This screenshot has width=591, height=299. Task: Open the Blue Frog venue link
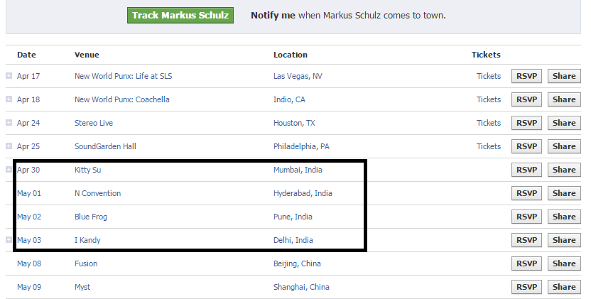coord(91,217)
